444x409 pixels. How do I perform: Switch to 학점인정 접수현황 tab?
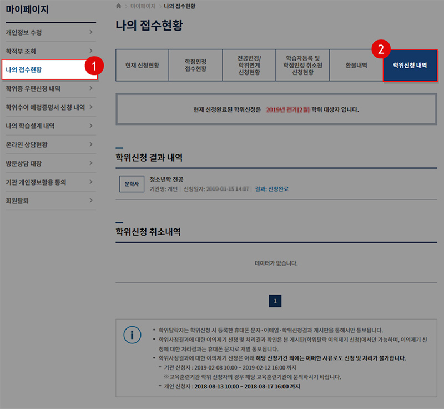(195, 66)
